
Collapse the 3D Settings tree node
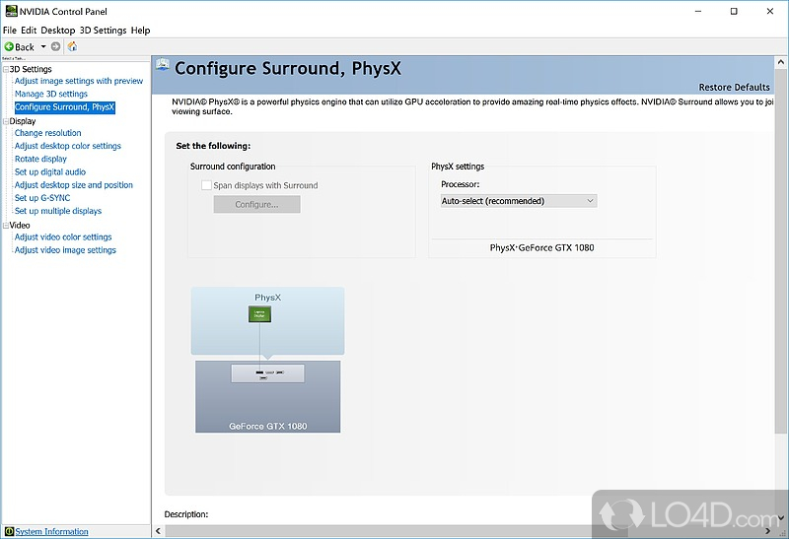[5, 69]
